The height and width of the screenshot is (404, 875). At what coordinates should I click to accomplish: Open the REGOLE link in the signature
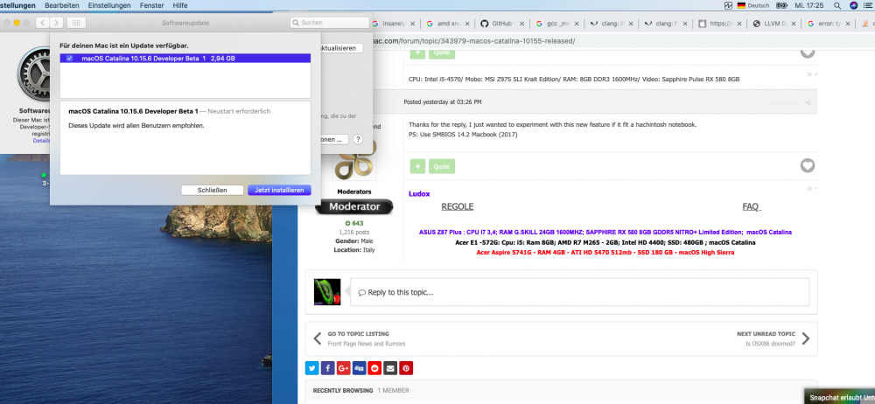pos(458,206)
